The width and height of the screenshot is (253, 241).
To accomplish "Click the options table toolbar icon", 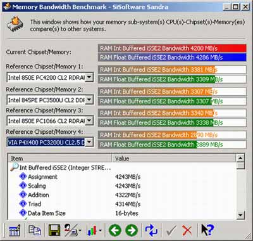I will (x=15, y=230).
